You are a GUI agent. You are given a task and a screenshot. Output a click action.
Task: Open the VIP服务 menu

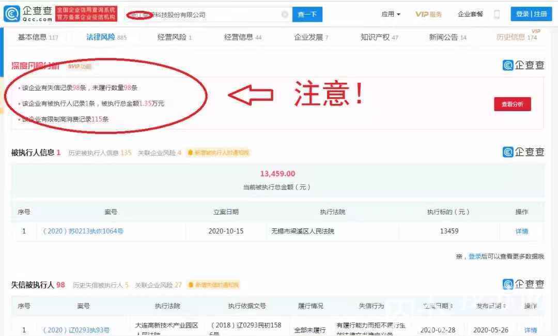[x=428, y=14]
